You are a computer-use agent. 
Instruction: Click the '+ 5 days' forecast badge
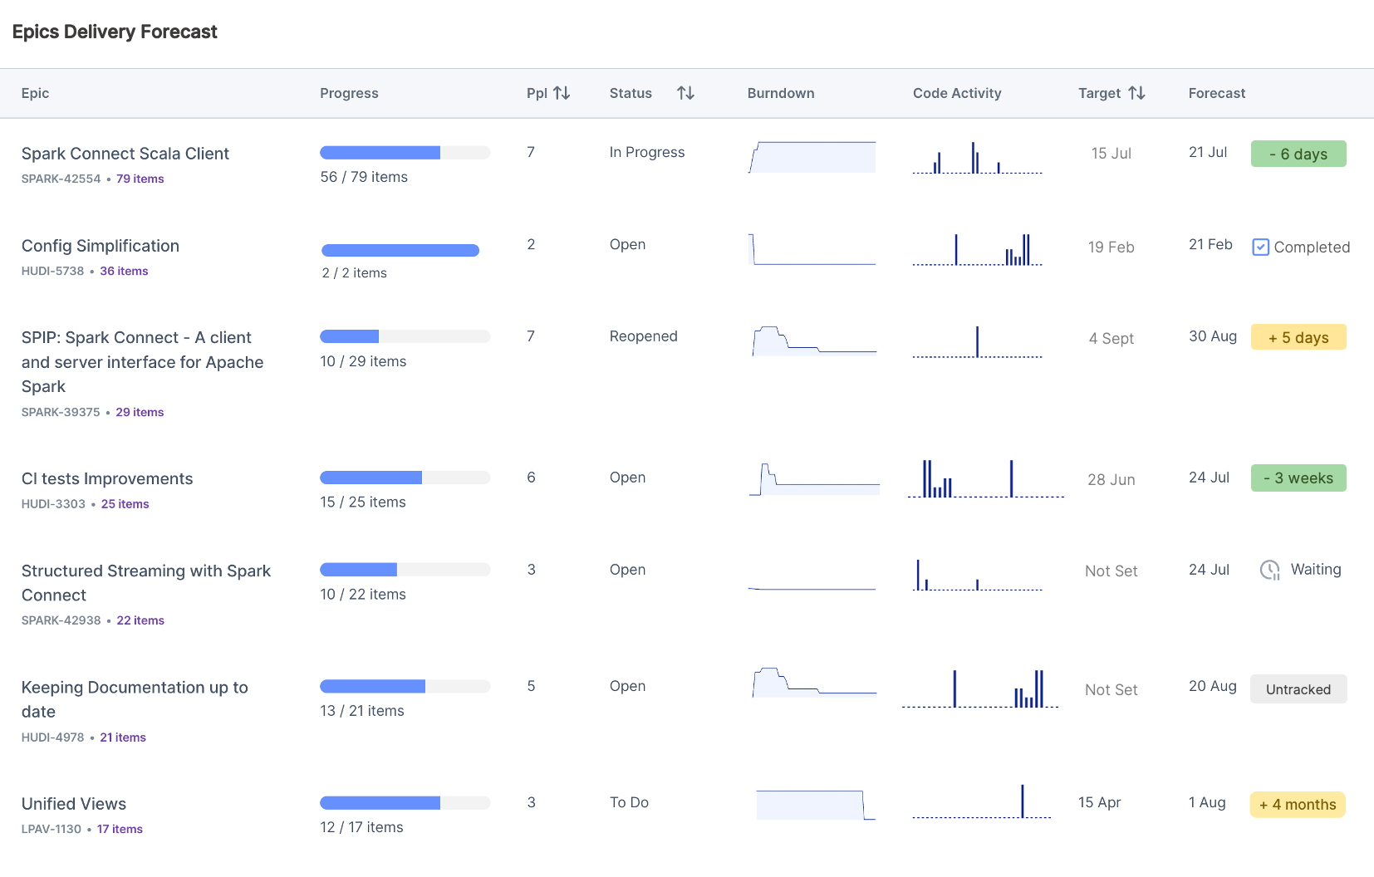(x=1298, y=337)
